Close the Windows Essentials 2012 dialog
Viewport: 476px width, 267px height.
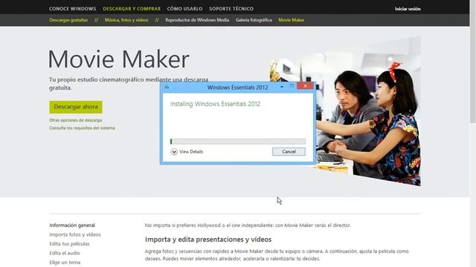[305, 86]
